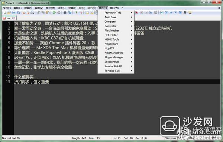Click the Save file toolbar icon

coord(13,13)
